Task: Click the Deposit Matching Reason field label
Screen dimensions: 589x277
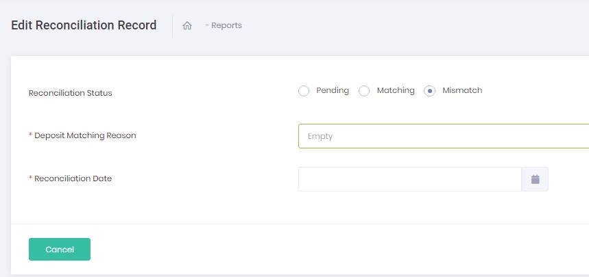Action: pos(85,135)
